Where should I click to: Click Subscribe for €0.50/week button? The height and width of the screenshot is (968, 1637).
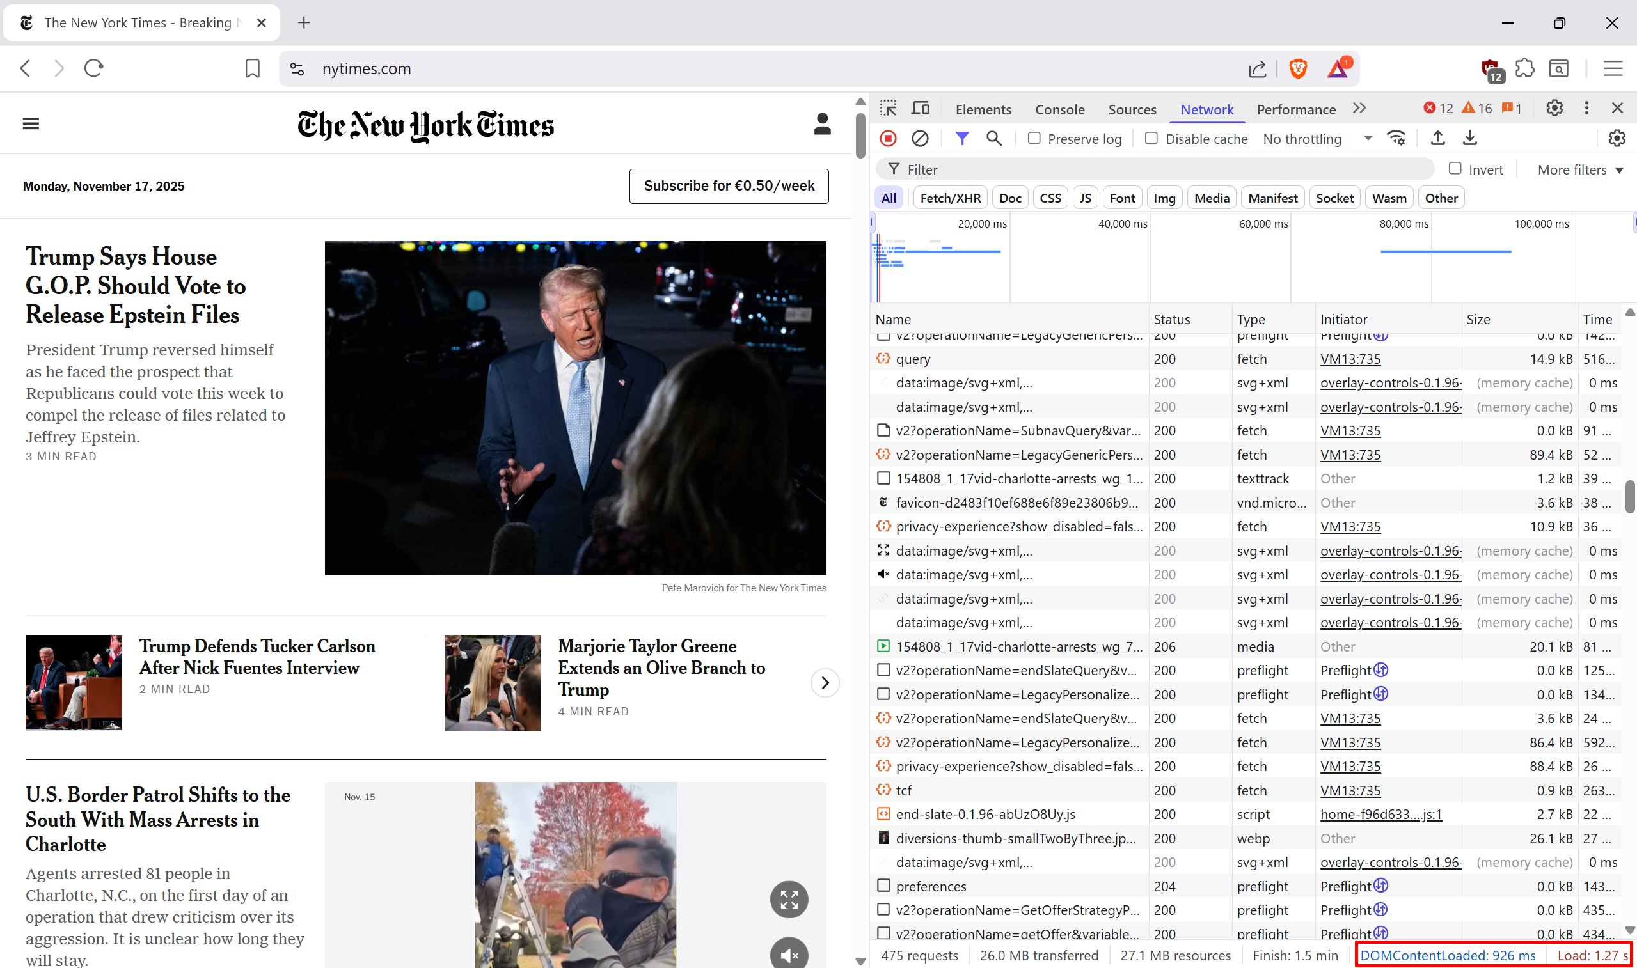pyautogui.click(x=729, y=186)
